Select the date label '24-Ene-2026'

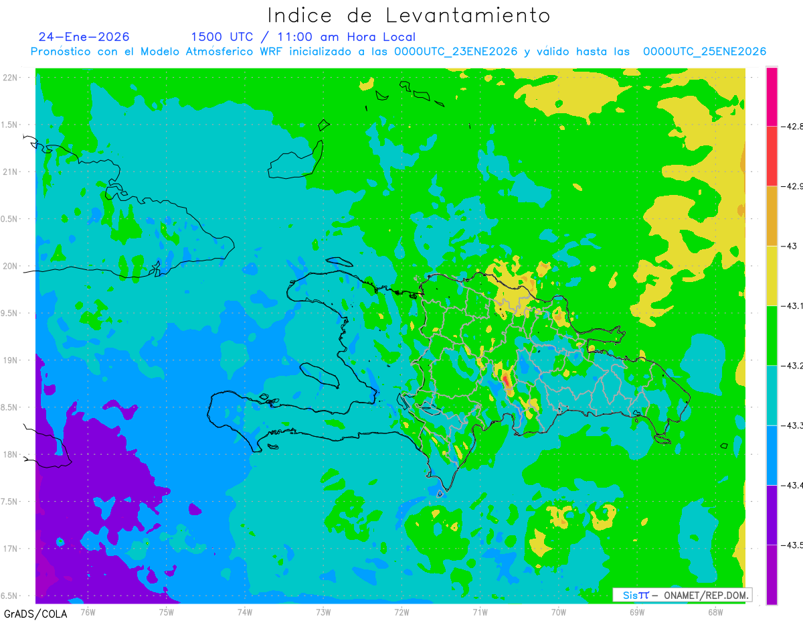pos(84,37)
